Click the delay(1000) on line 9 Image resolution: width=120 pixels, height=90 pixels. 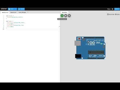point(10,27)
